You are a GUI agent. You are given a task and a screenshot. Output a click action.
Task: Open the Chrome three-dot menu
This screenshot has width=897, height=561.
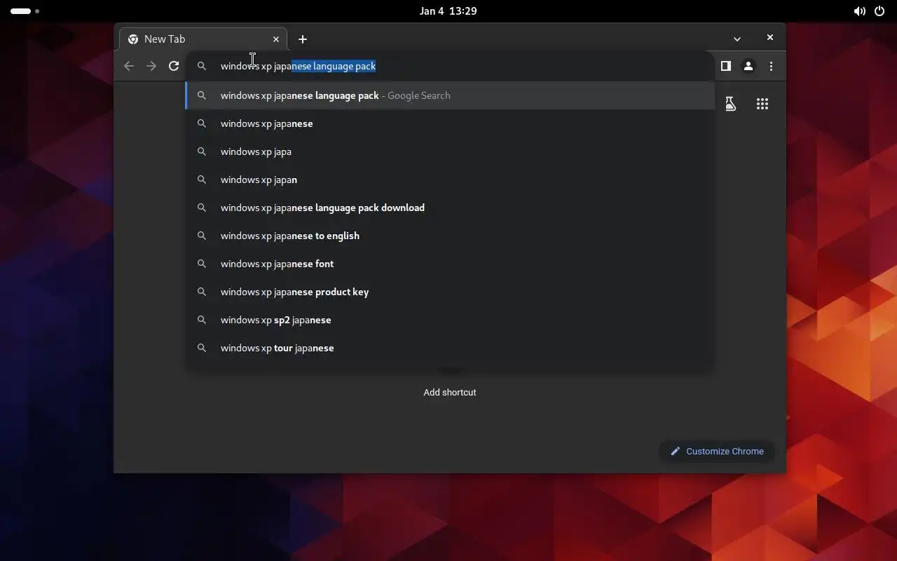click(771, 66)
